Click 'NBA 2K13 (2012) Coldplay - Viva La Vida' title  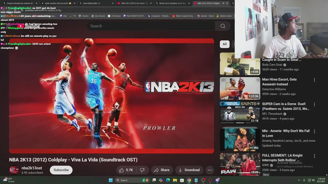click(73, 160)
